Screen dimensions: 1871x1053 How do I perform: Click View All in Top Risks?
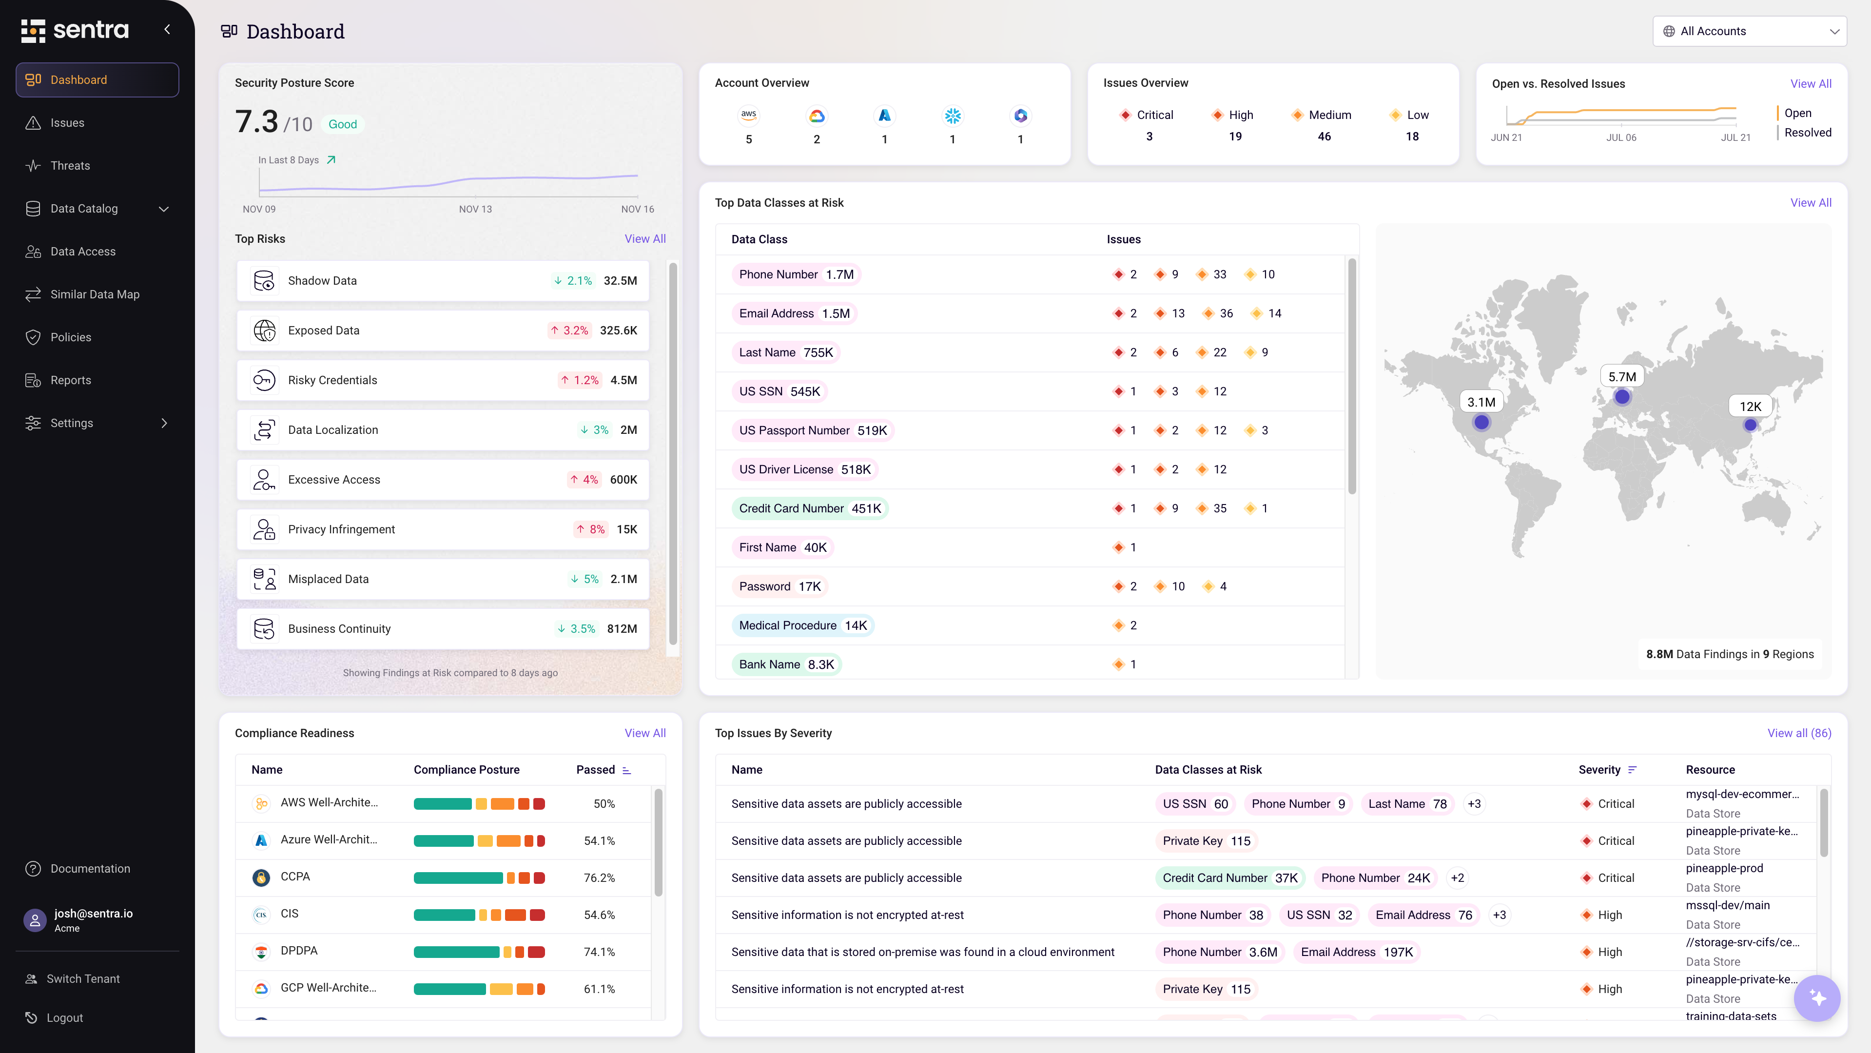644,239
